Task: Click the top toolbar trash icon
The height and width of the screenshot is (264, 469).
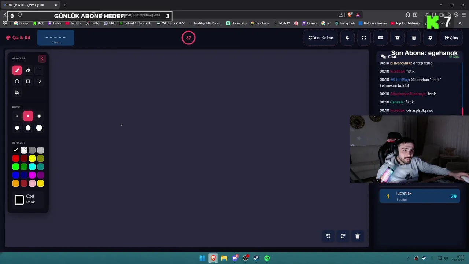Action: (x=414, y=38)
